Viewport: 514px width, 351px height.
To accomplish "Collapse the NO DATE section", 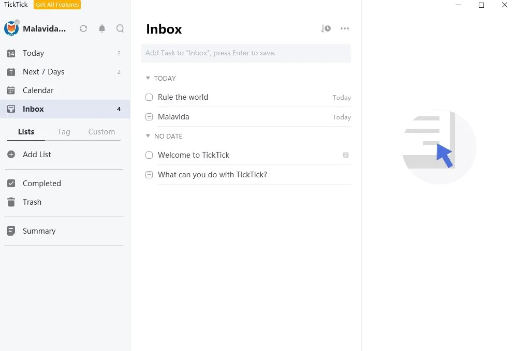I will pos(148,136).
